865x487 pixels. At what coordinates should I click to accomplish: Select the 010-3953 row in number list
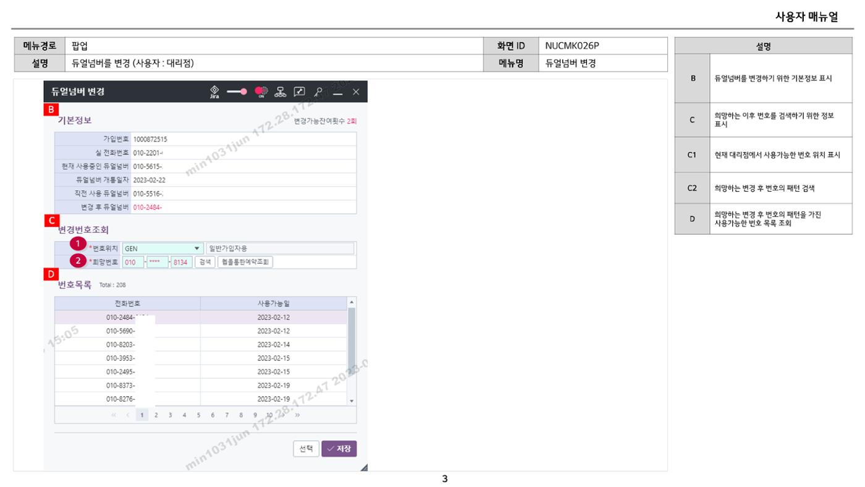(201, 358)
